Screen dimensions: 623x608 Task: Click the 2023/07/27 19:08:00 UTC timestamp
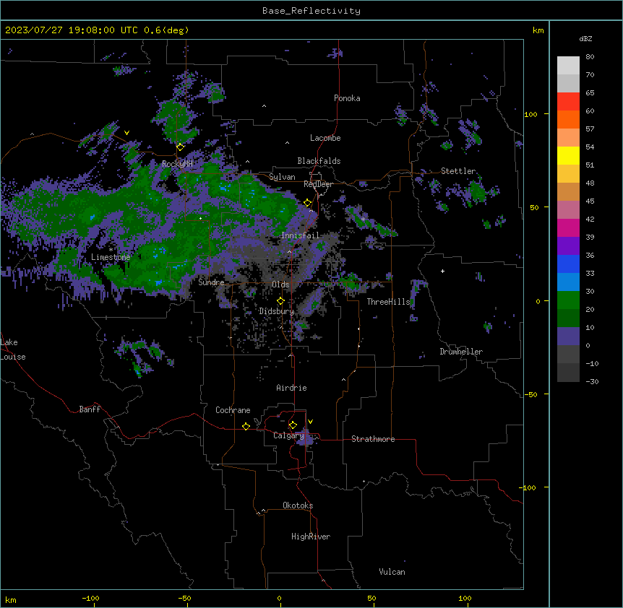coord(72,30)
